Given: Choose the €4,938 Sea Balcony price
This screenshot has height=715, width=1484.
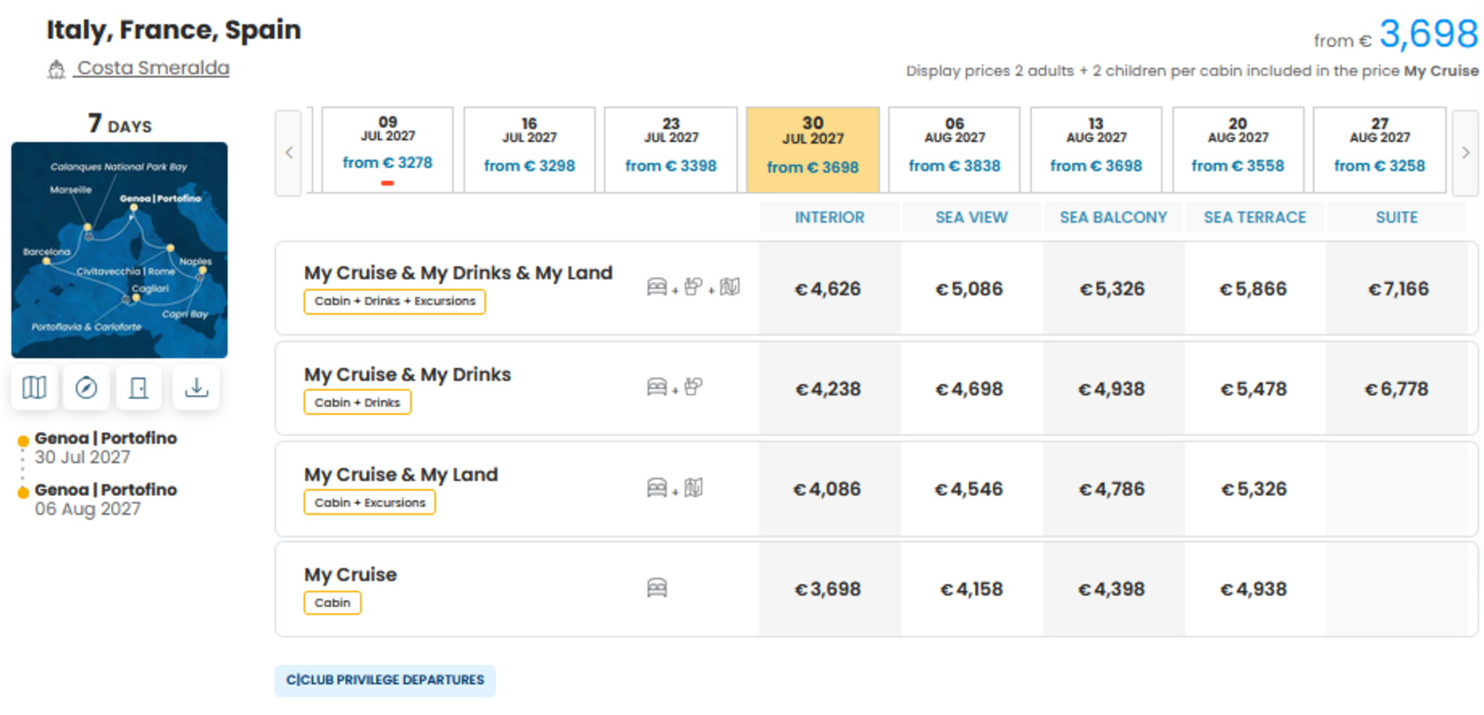Looking at the screenshot, I should point(1113,389).
